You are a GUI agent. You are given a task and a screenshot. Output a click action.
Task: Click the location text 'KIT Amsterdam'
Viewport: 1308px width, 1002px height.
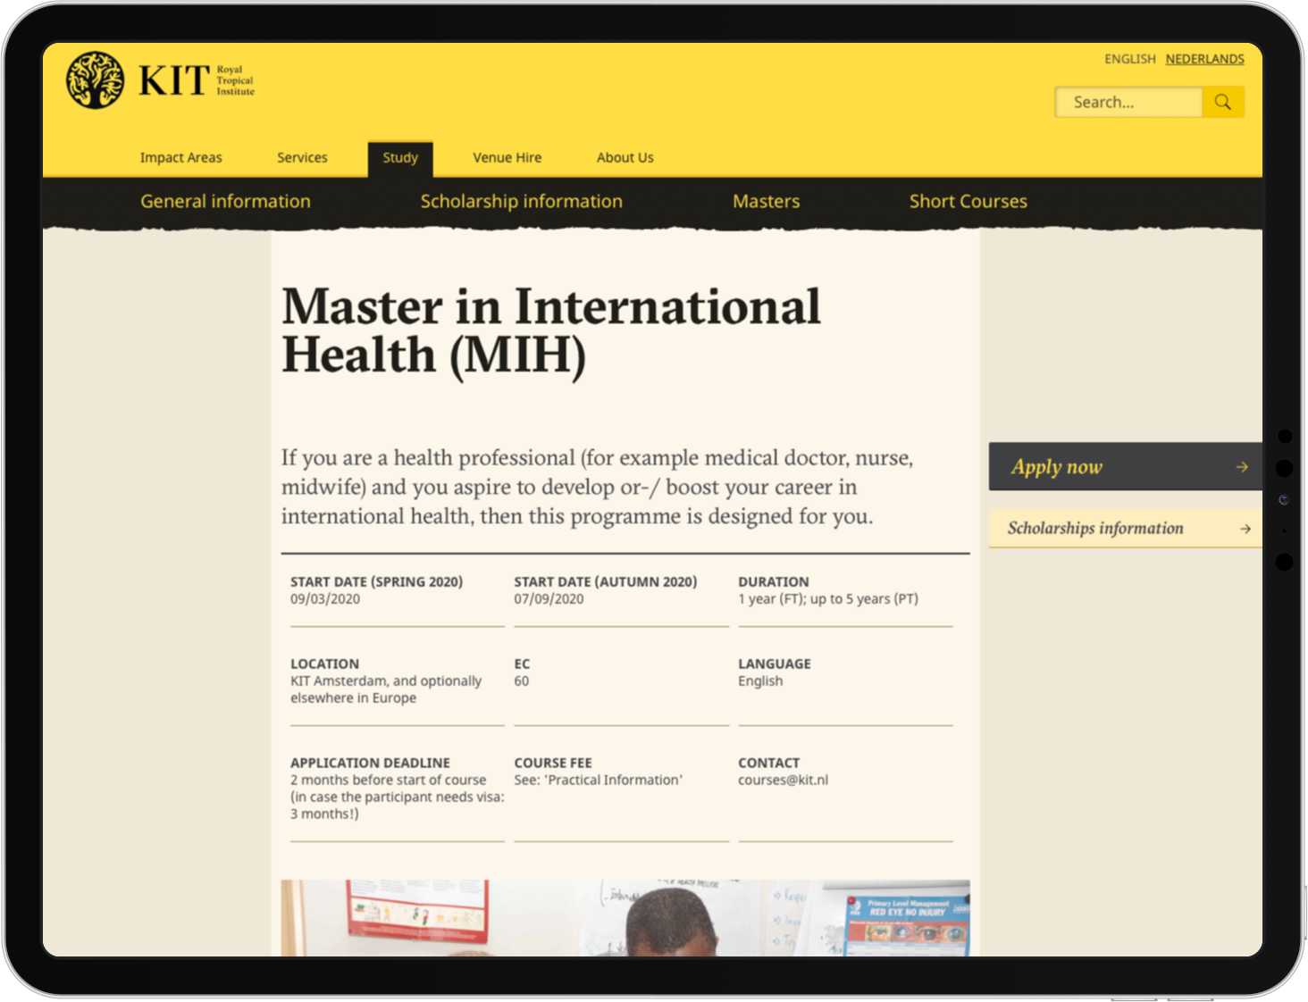click(339, 681)
